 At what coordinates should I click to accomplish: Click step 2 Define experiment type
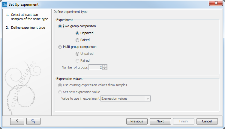coord(28,28)
